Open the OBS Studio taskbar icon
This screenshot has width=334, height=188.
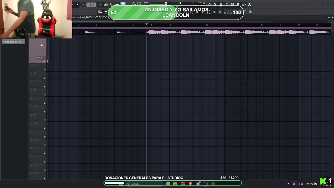[206, 184]
